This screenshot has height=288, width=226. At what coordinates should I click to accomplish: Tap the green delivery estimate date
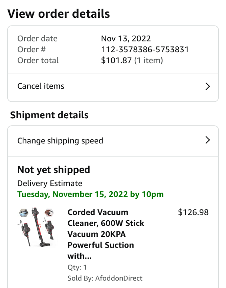(x=91, y=194)
